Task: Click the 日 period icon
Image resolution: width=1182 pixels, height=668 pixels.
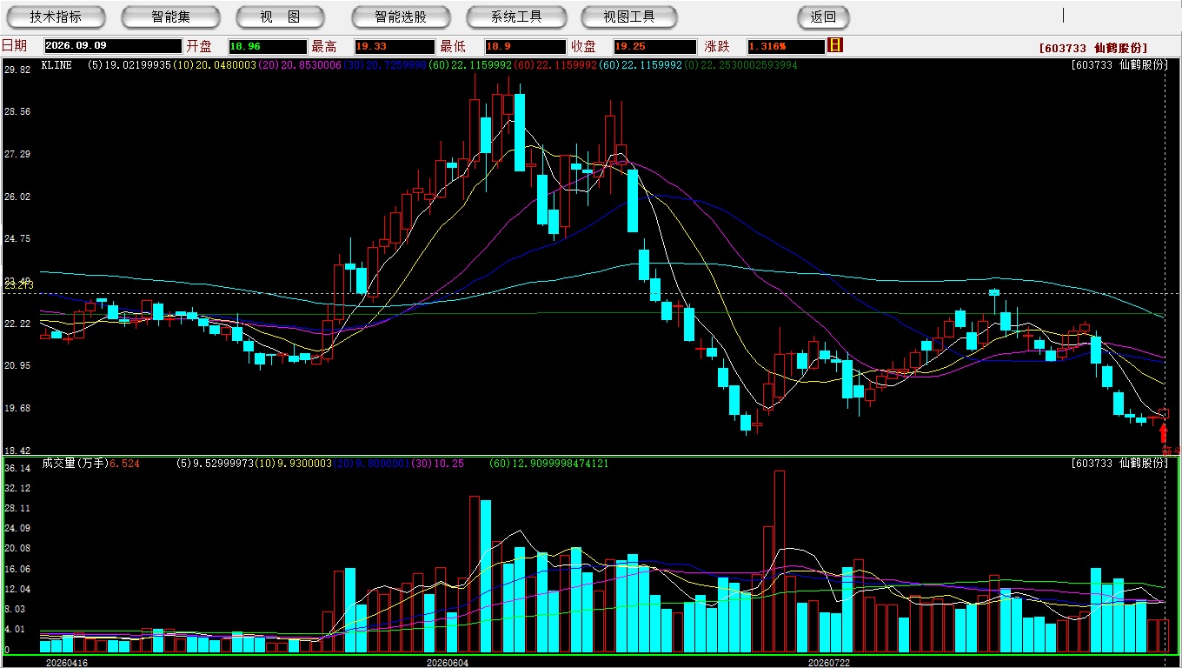Action: point(835,45)
